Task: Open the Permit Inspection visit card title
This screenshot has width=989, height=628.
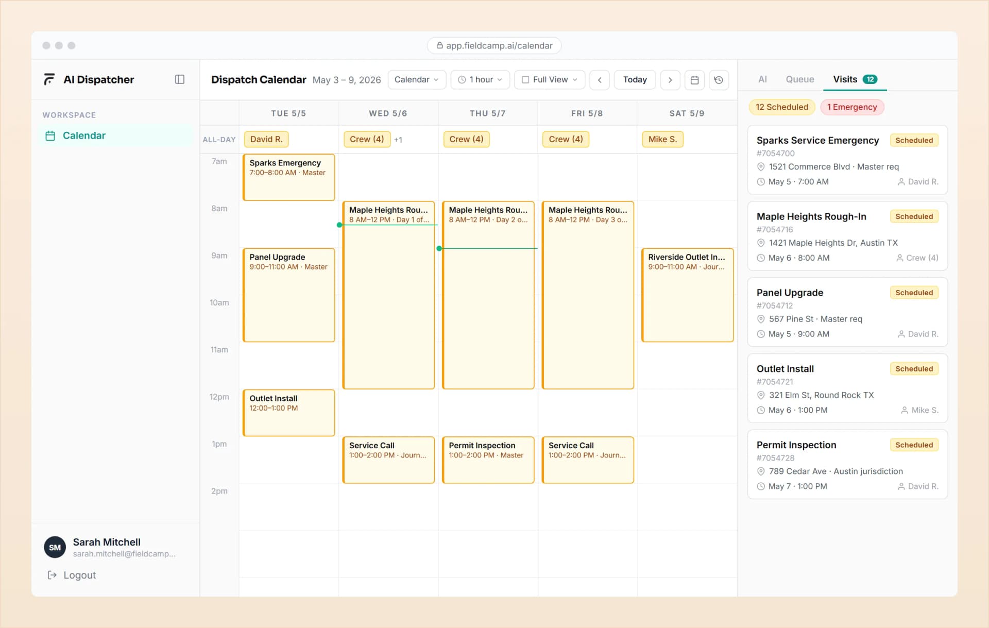Action: click(796, 445)
